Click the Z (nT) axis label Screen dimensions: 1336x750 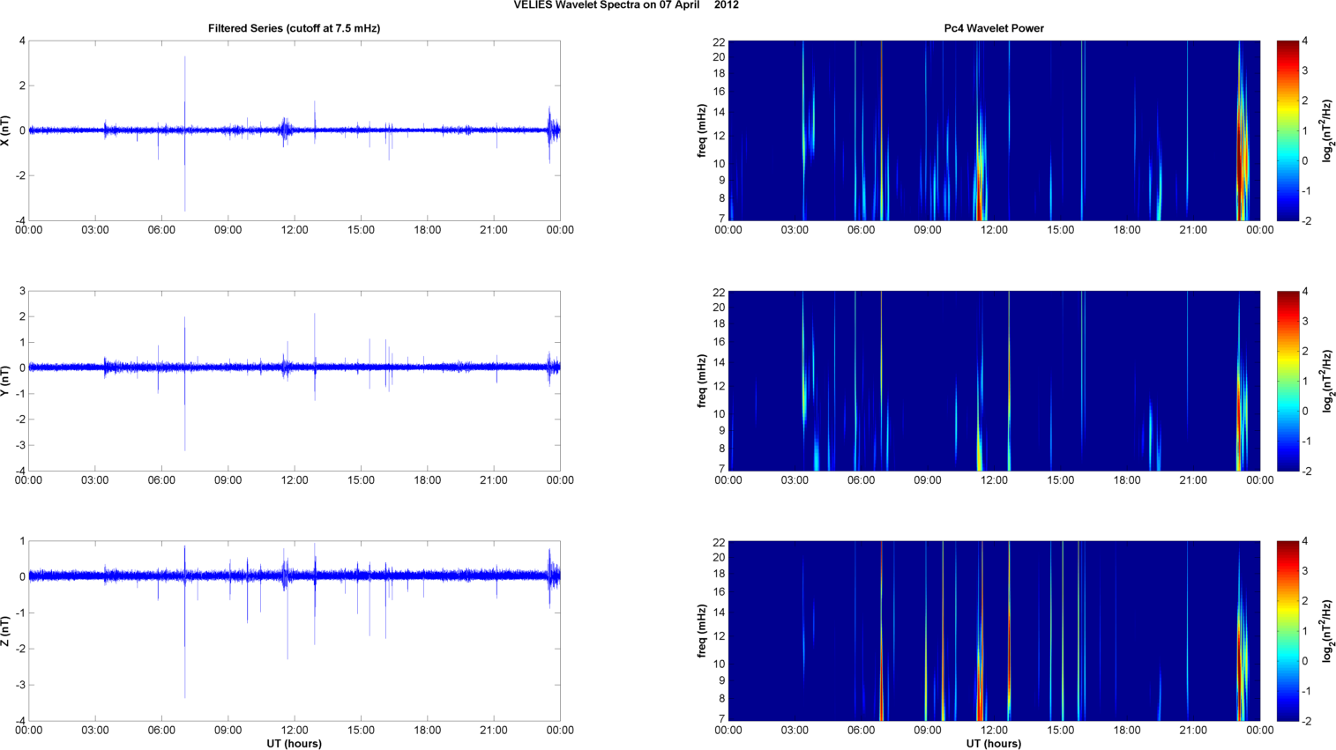6,631
